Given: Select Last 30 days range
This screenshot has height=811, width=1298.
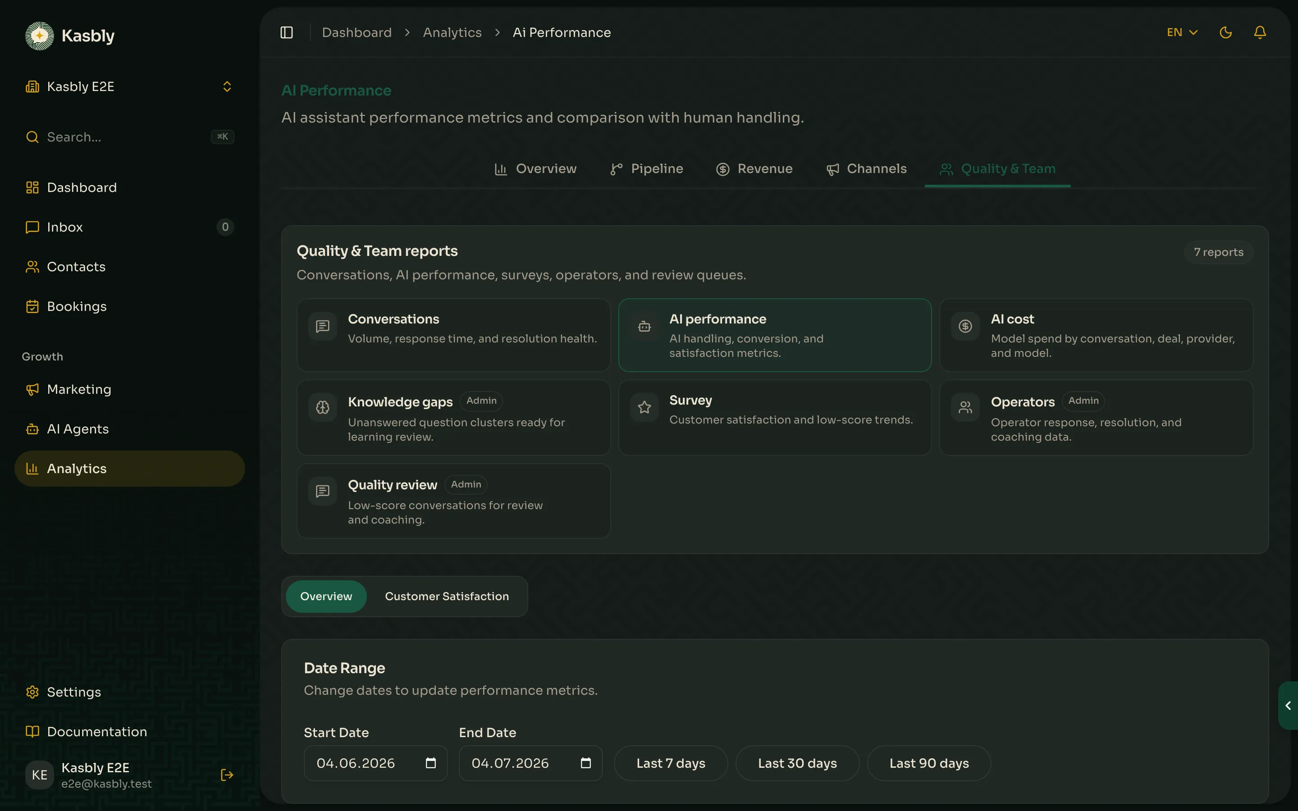Looking at the screenshot, I should pos(797,763).
